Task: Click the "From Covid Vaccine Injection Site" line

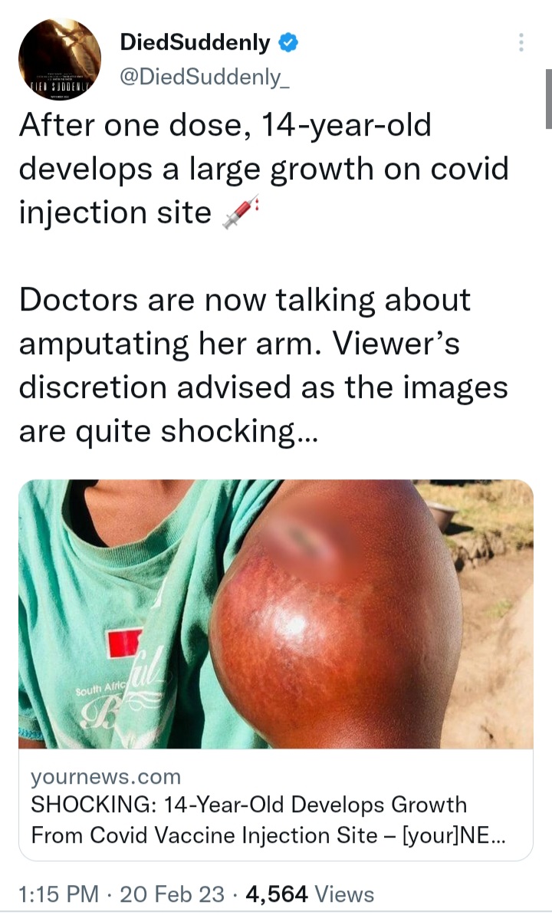Action: click(x=204, y=835)
